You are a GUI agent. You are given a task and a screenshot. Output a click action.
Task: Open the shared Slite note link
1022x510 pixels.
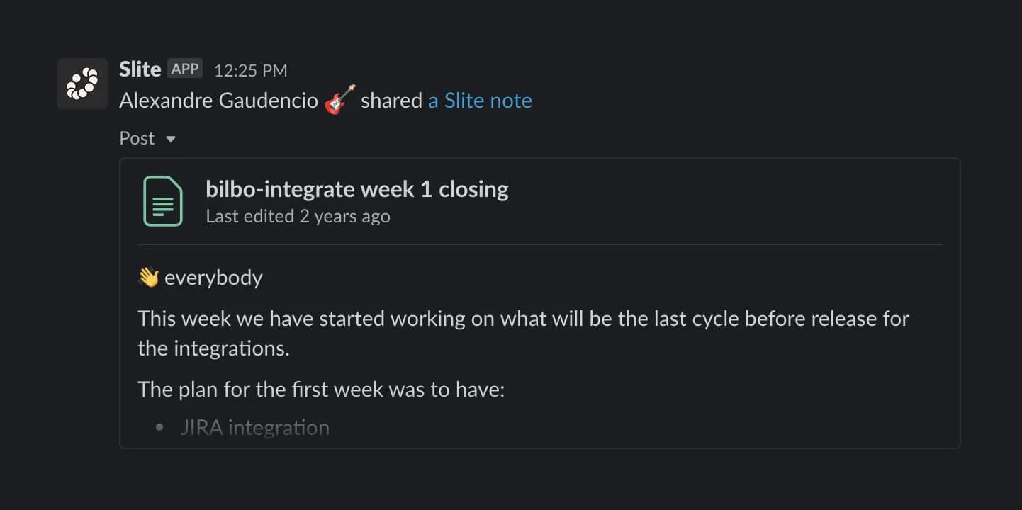pyautogui.click(x=480, y=100)
